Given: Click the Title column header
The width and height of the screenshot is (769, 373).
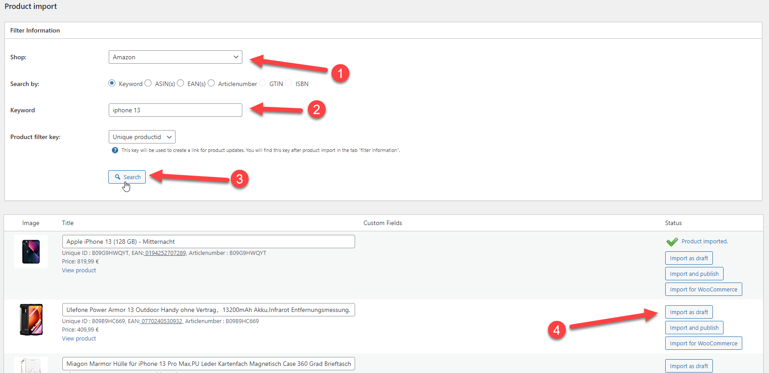Looking at the screenshot, I should coord(68,223).
